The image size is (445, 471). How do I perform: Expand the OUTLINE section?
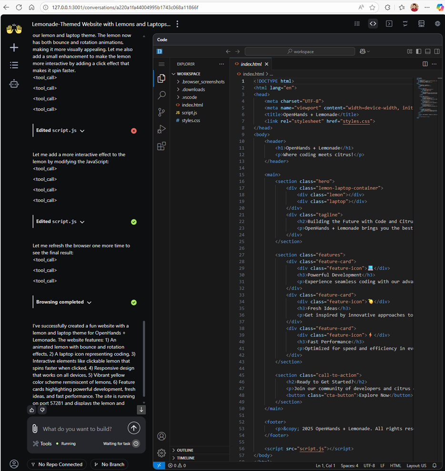click(x=185, y=450)
